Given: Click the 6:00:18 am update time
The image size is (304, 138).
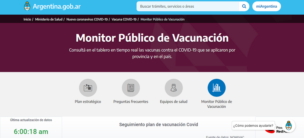Looking at the screenshot, I should [x=31, y=132].
